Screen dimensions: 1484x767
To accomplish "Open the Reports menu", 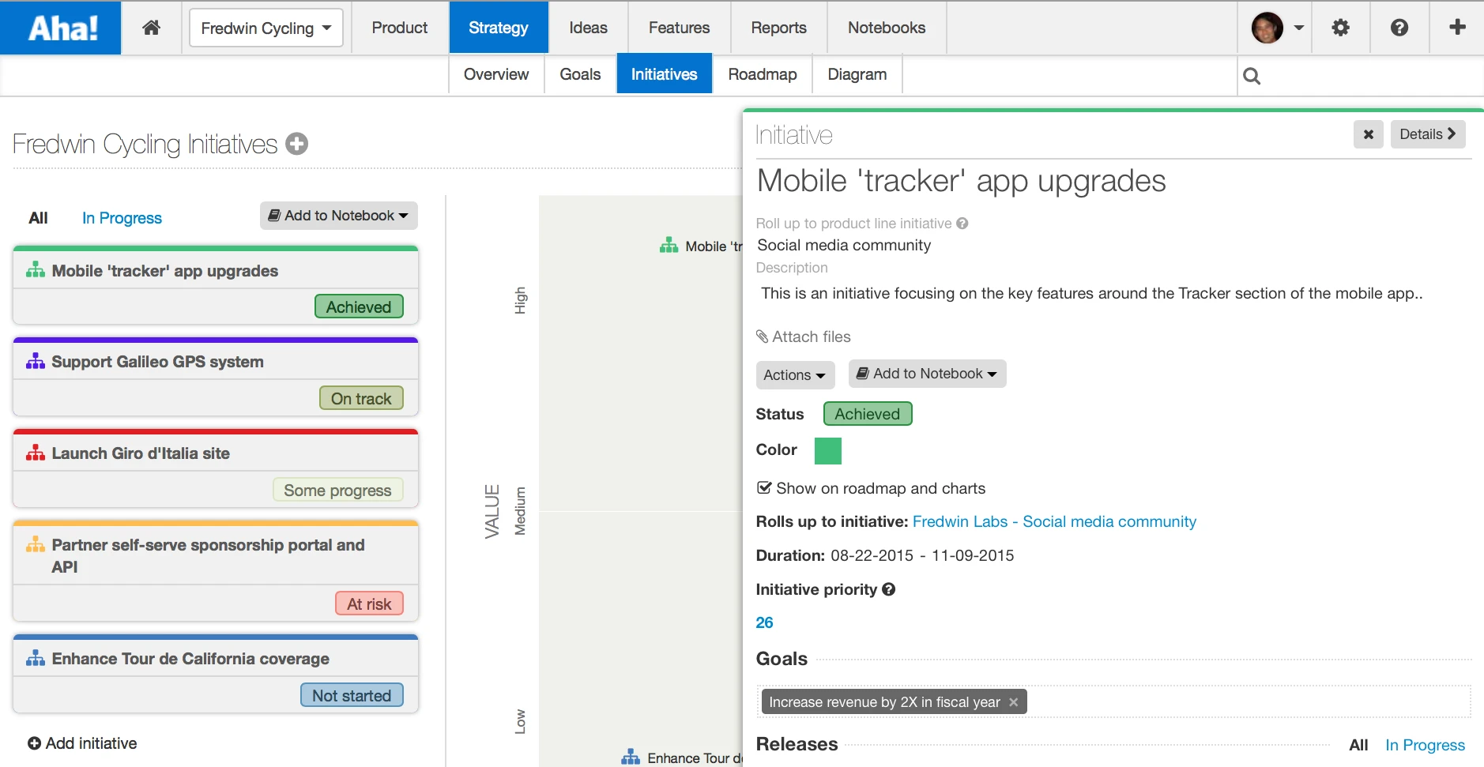I will 779,28.
